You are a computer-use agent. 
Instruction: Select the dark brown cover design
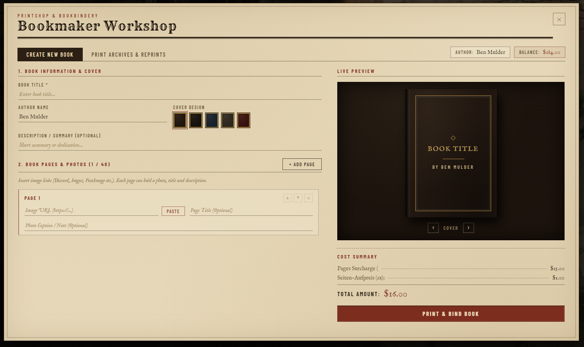(x=180, y=120)
